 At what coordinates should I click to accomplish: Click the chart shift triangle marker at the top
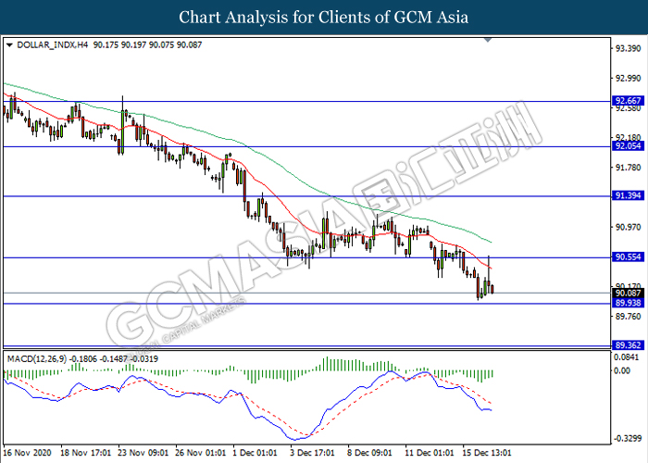coord(488,40)
